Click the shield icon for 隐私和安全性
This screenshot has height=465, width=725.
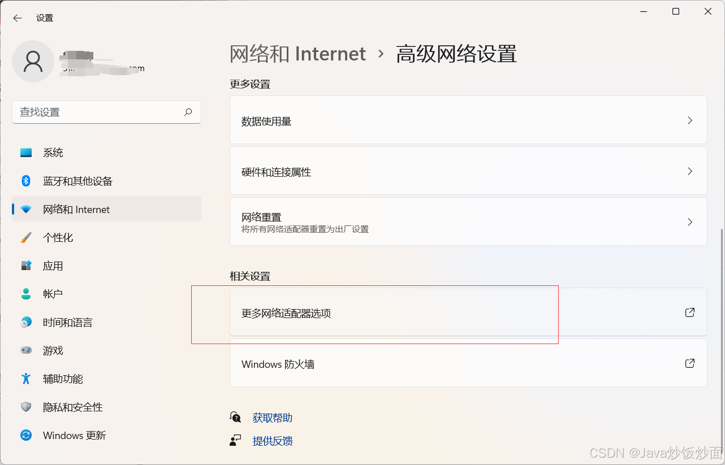click(x=26, y=407)
